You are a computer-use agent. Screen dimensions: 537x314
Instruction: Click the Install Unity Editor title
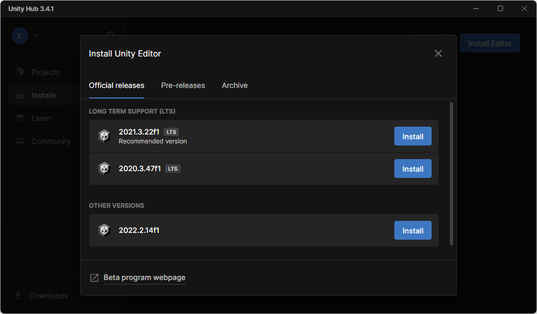point(125,54)
